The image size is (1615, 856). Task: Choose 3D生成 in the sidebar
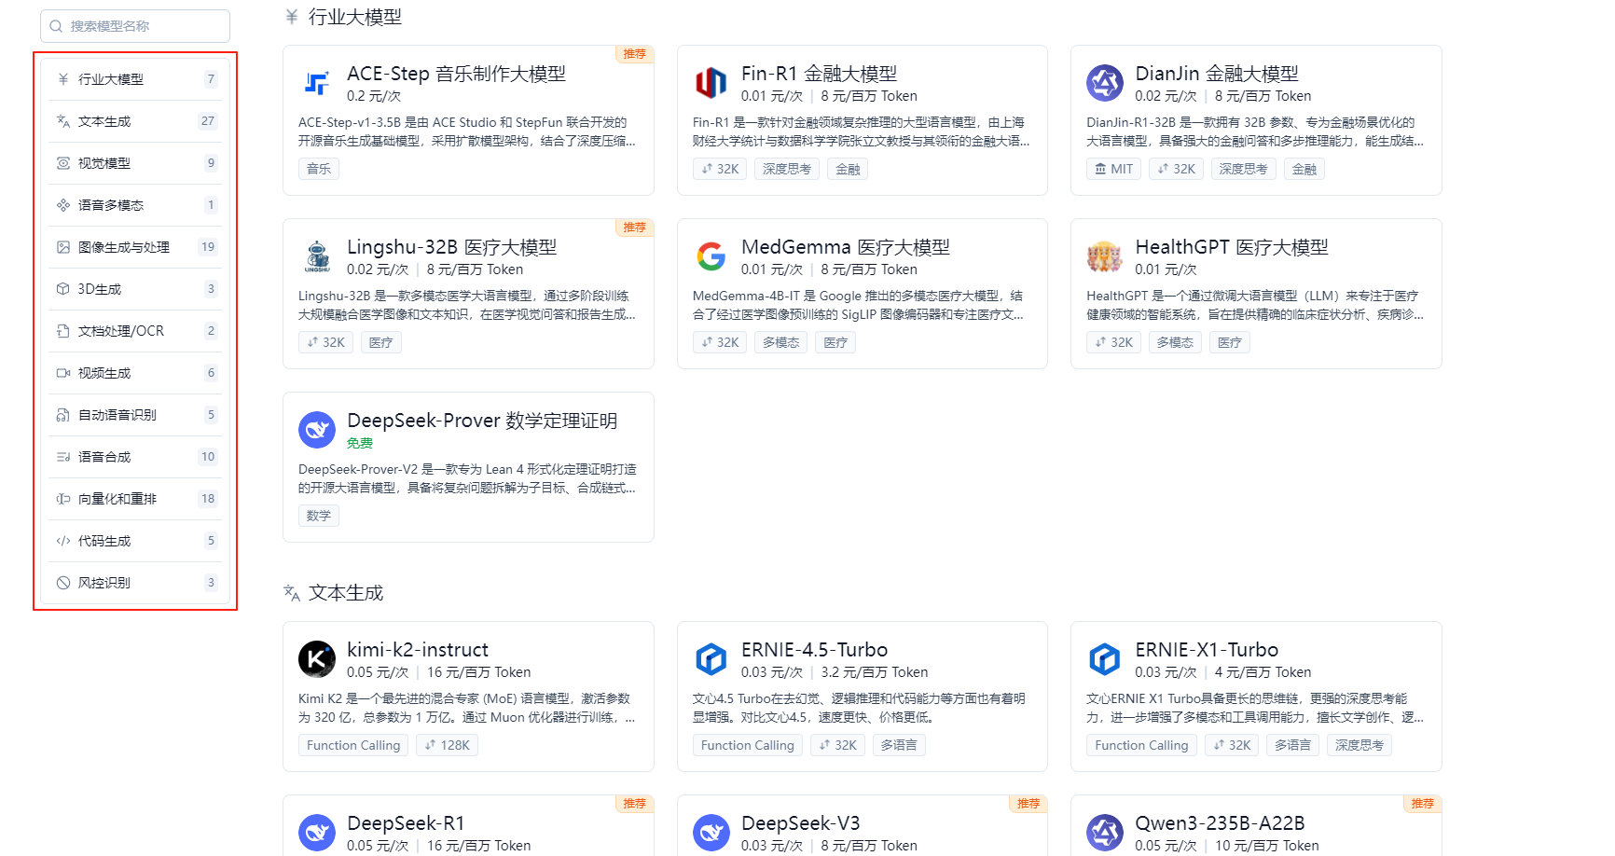pos(136,289)
